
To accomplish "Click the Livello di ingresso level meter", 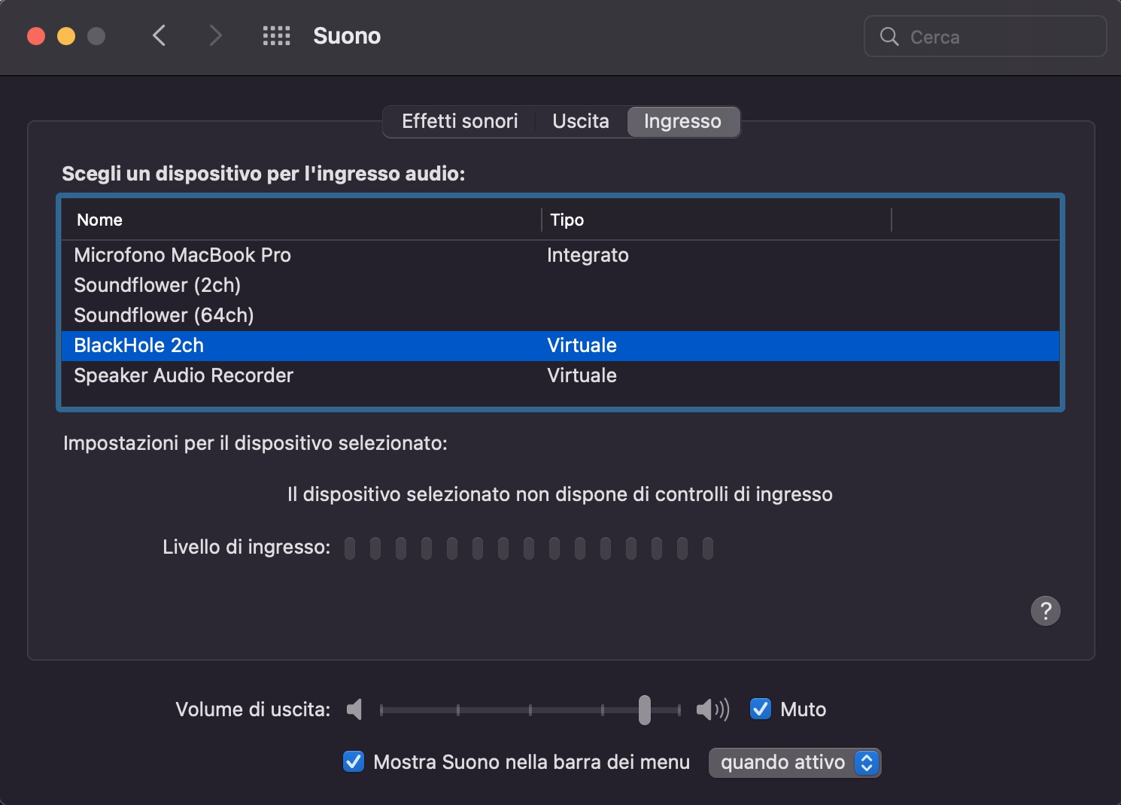I will coord(528,548).
